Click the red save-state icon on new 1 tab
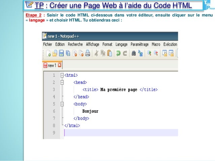This screenshot has height=161, width=215. (45, 66)
